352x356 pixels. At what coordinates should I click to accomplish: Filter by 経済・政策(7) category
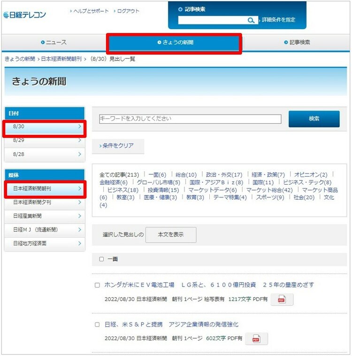[268, 175]
